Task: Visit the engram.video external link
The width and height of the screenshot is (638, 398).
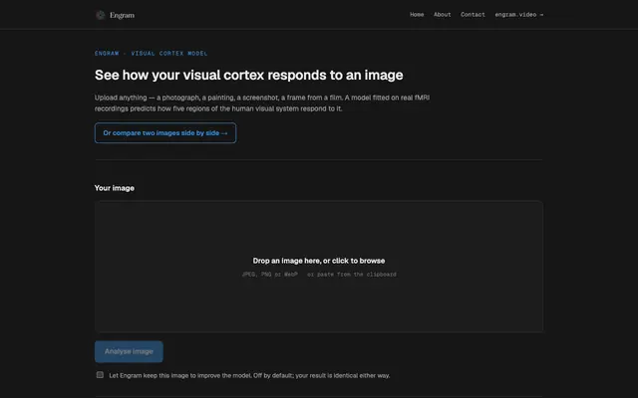Action: pyautogui.click(x=518, y=15)
